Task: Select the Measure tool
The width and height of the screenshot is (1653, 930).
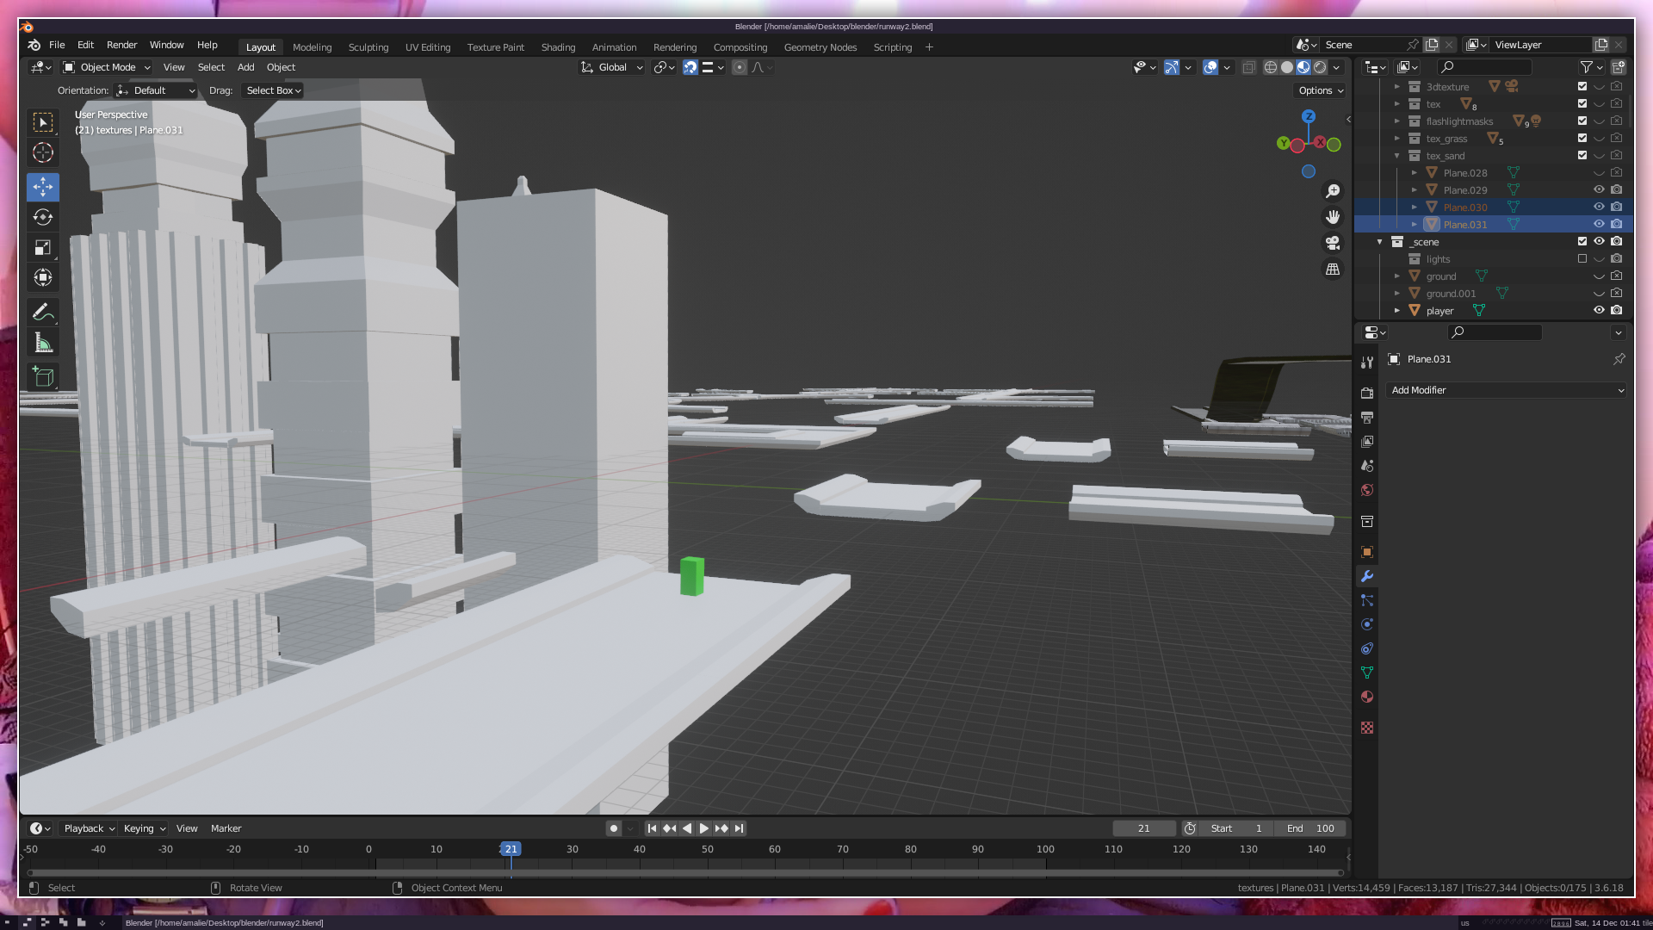Action: click(x=42, y=344)
